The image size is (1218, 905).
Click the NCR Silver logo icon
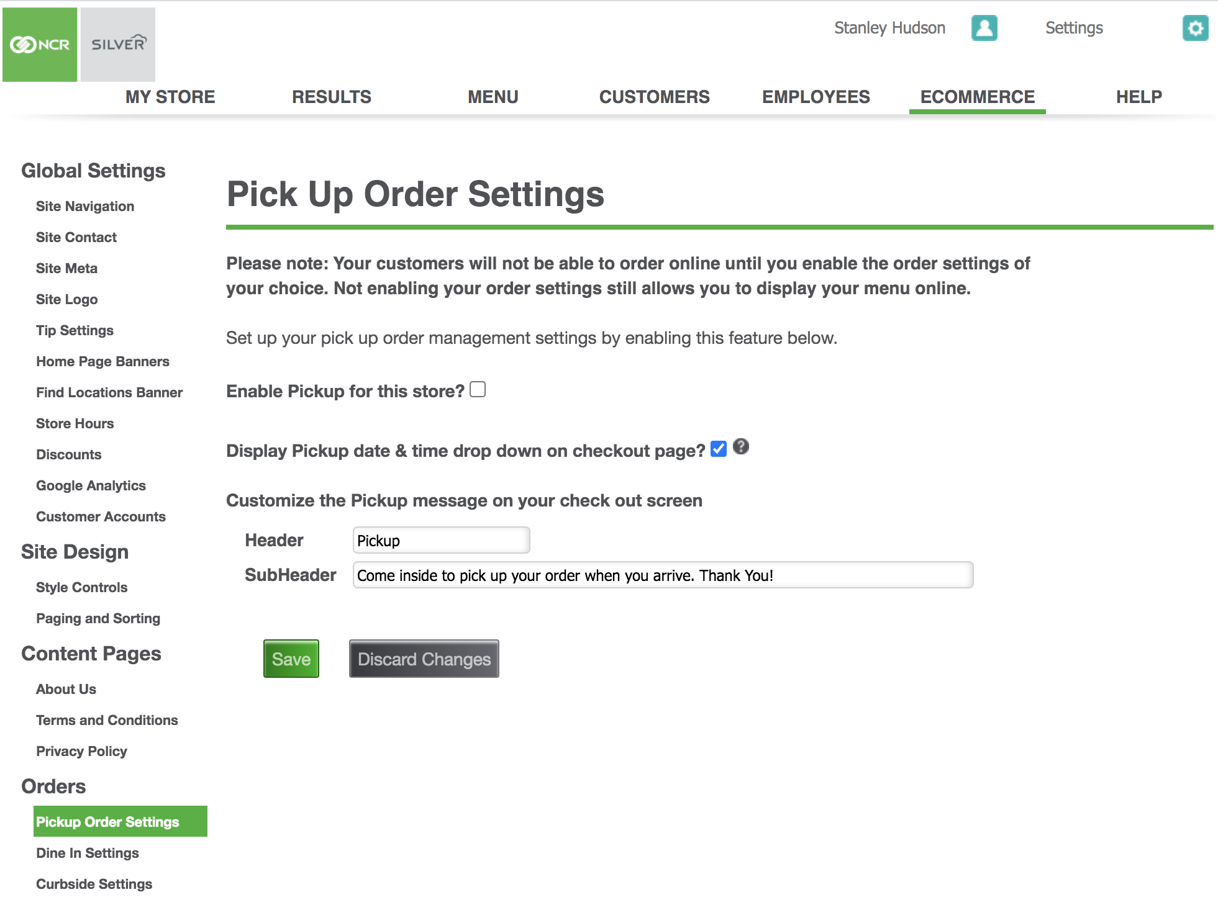click(78, 43)
